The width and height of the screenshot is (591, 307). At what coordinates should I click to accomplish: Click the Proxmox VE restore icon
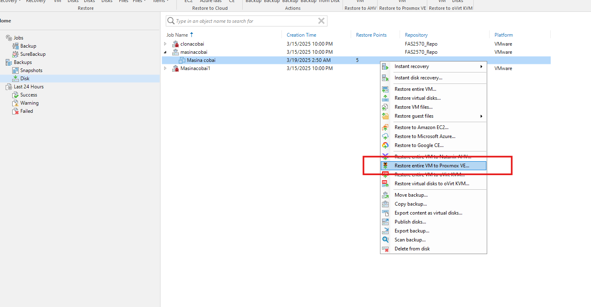[385, 166]
